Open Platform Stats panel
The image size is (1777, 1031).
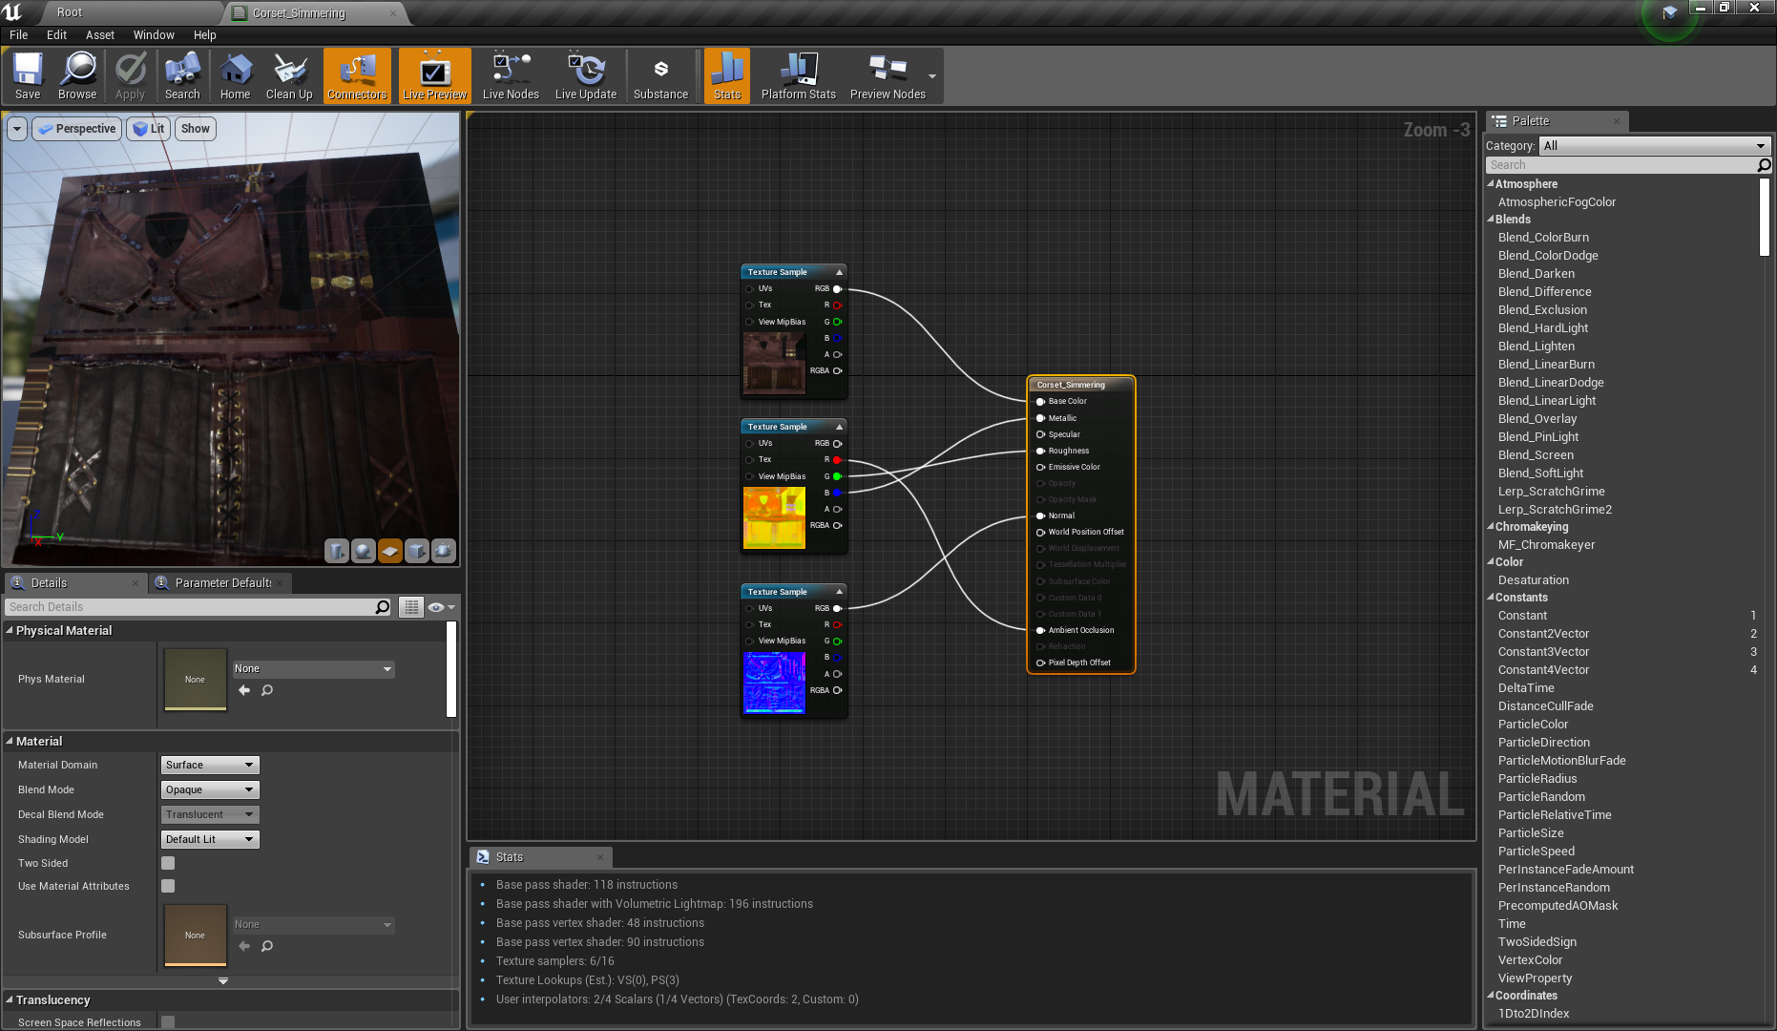tap(798, 75)
